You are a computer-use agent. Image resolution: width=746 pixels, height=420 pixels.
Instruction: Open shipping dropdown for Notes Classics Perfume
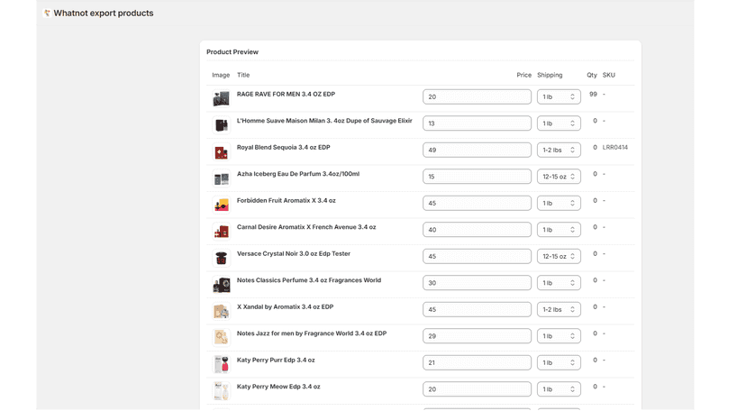[x=559, y=283]
